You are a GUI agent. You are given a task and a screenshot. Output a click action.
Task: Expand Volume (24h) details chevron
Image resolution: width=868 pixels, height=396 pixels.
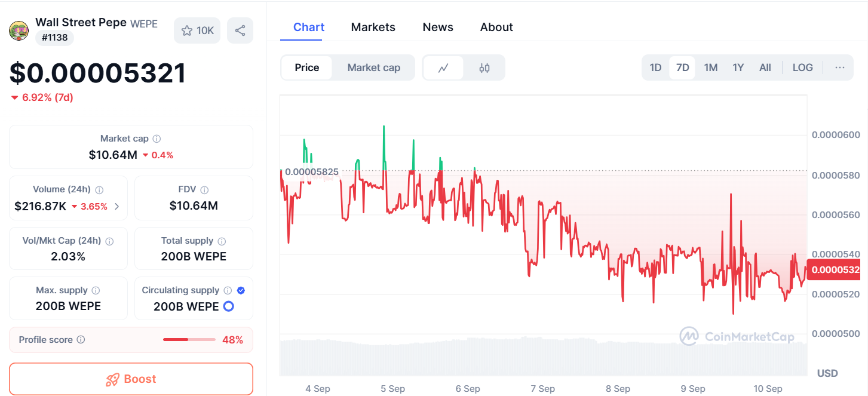tap(116, 207)
